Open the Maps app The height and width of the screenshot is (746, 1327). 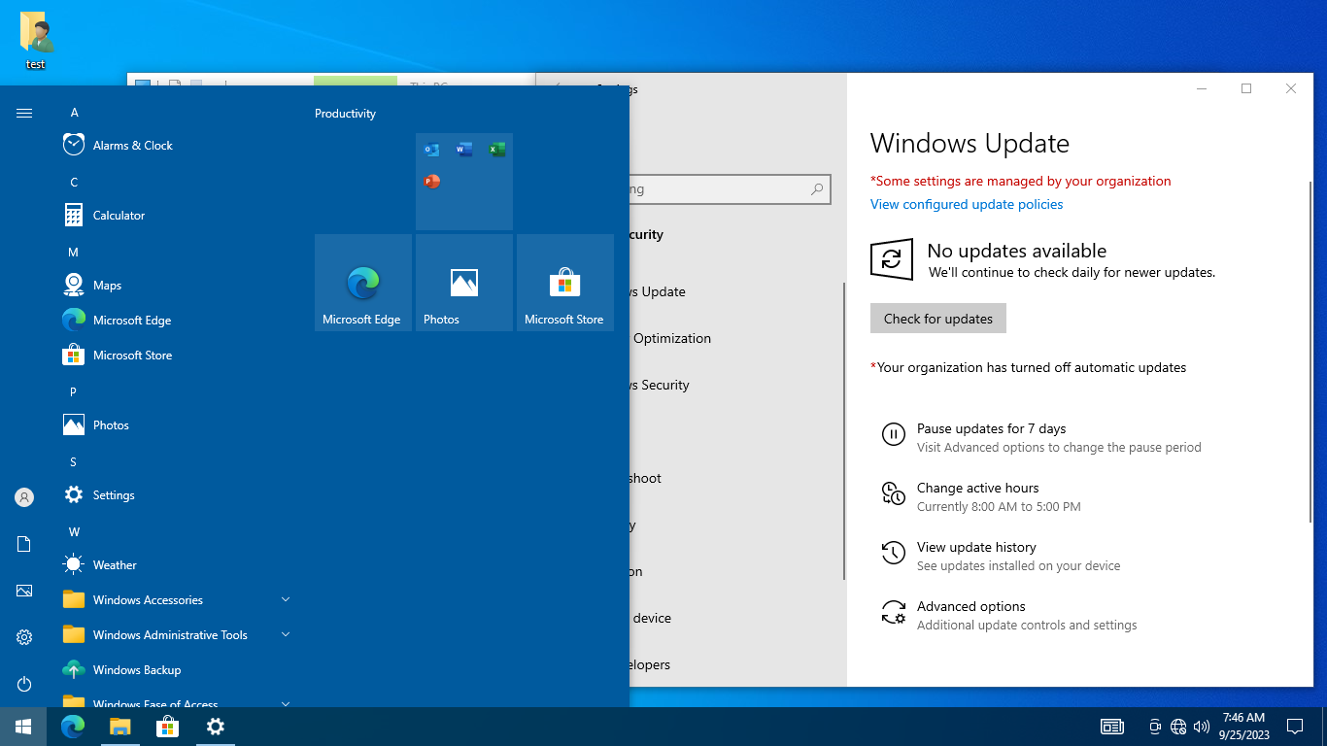107,286
